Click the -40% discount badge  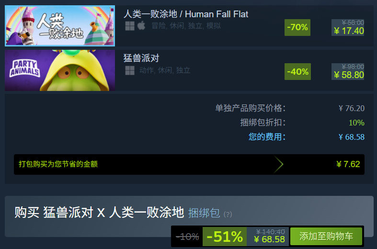tap(297, 72)
